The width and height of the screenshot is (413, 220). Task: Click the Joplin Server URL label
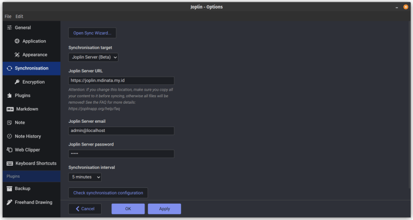(86, 71)
